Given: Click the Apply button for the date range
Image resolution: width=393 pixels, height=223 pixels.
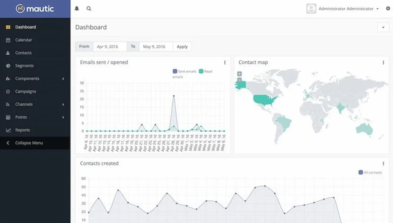Looking at the screenshot, I should (182, 46).
